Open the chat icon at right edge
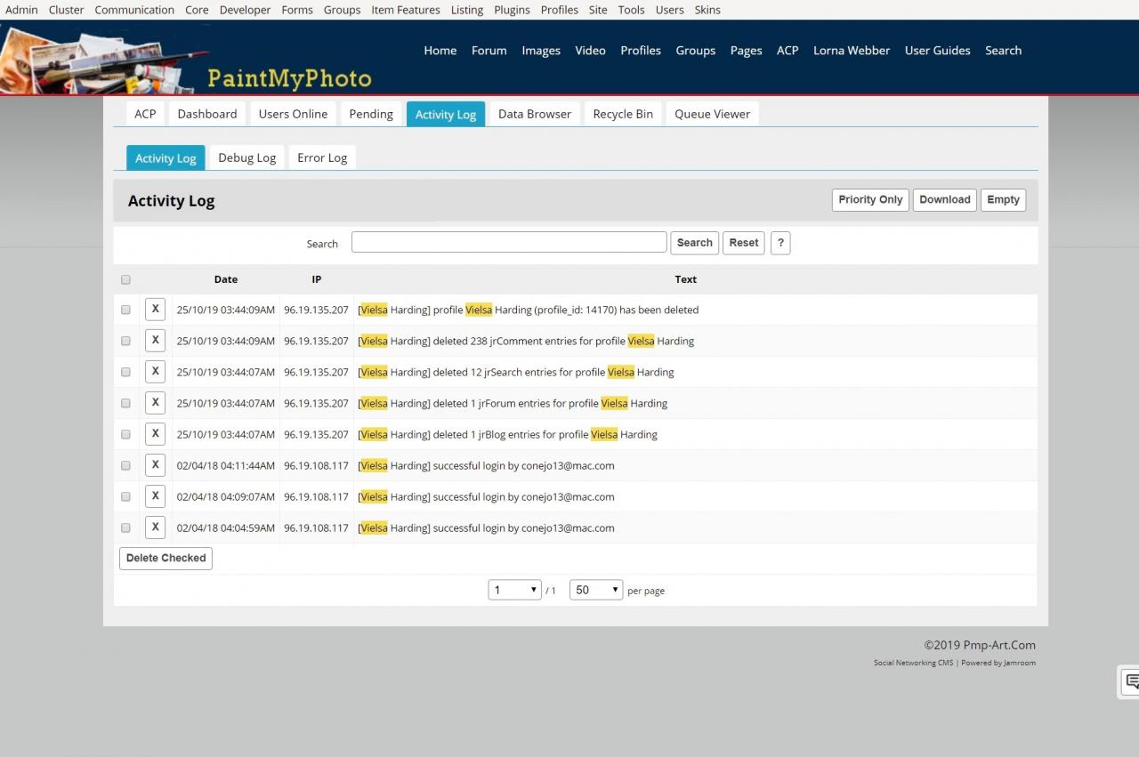The height and width of the screenshot is (757, 1139). 1131,681
